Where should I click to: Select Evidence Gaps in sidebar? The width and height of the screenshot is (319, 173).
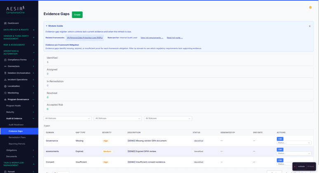(x=19, y=131)
